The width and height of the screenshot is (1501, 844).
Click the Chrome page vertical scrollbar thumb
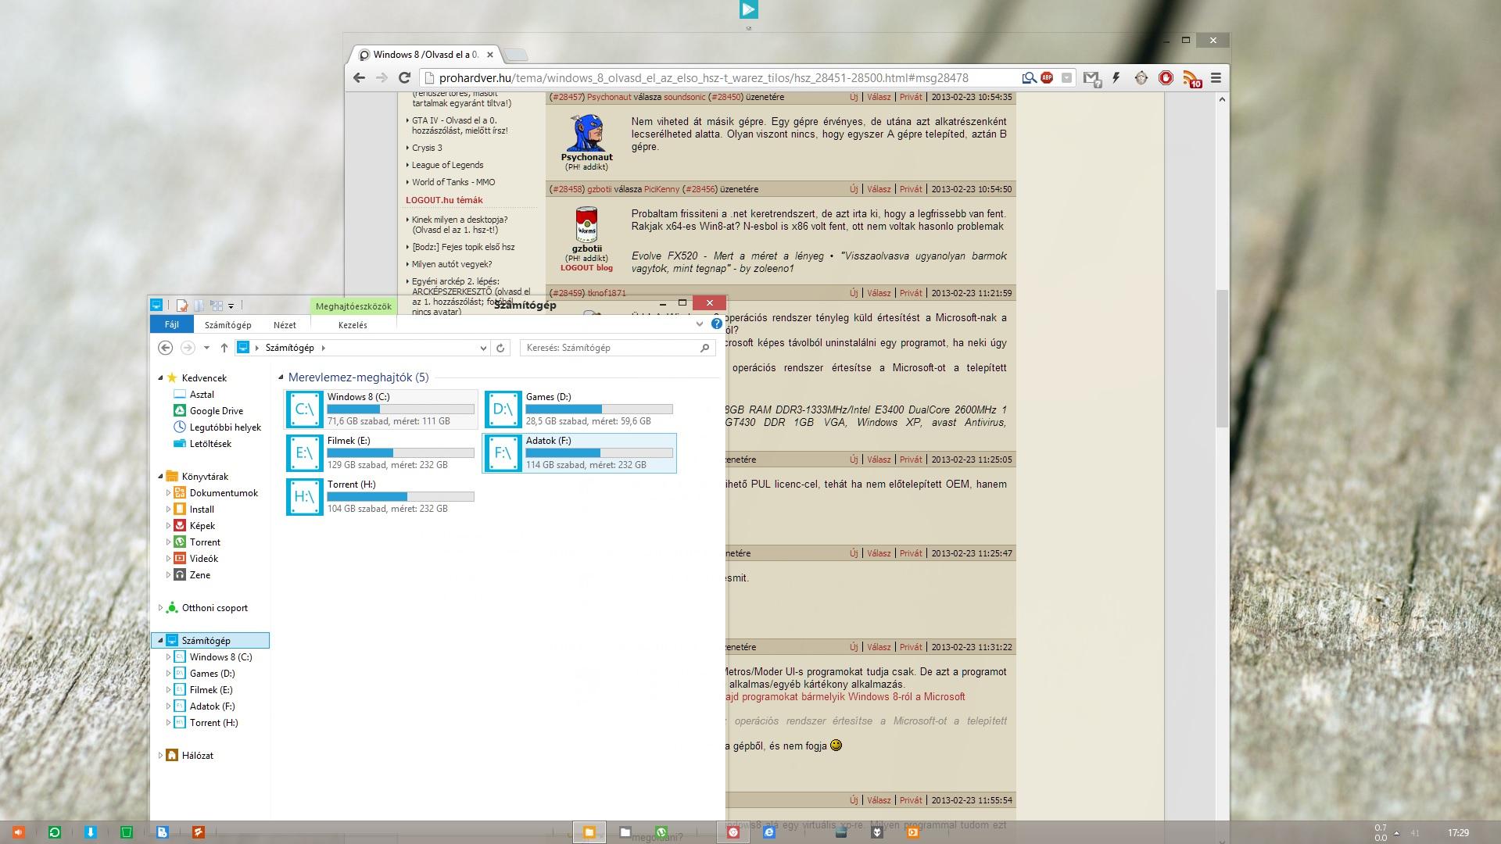1222,358
